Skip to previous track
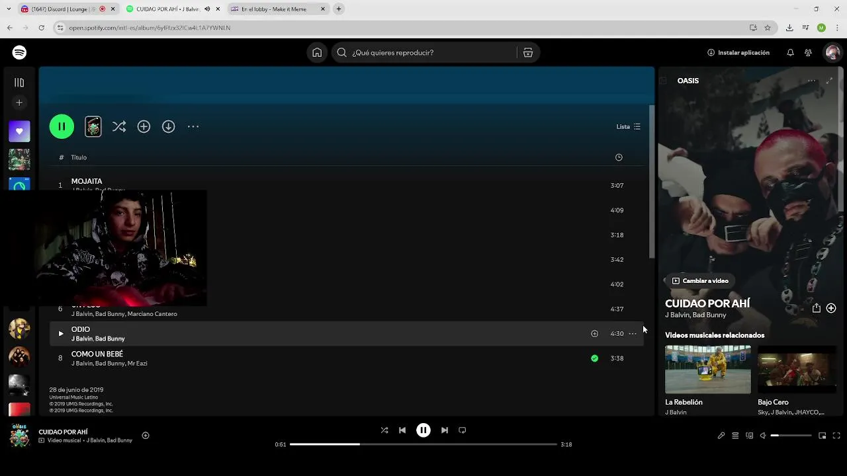 [x=402, y=430]
